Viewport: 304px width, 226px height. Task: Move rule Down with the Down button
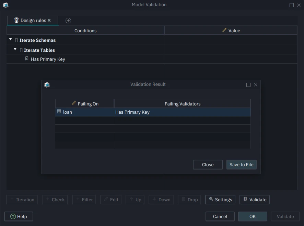coord(161,200)
